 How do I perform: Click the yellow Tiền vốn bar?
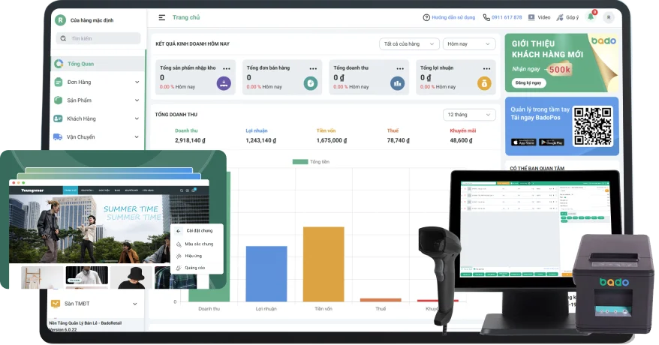click(x=323, y=264)
